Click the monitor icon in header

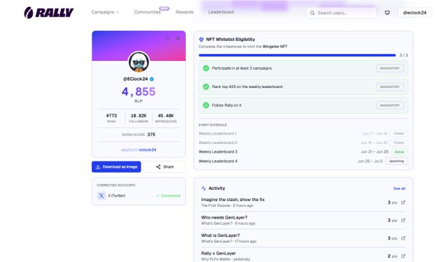[x=387, y=13]
